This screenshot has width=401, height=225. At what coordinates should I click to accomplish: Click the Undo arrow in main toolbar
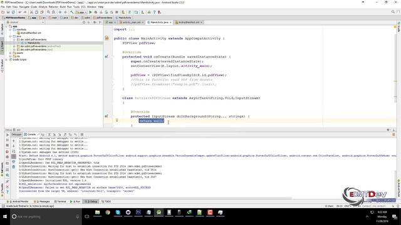tap(19, 12)
